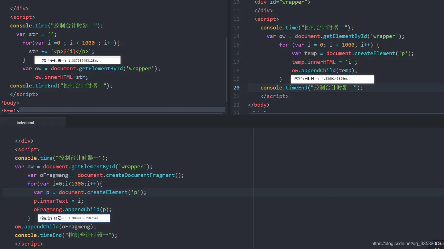Click the 'oFragmeng.appendChild(p);' line
Screen dimensions: 444x249
73,210
